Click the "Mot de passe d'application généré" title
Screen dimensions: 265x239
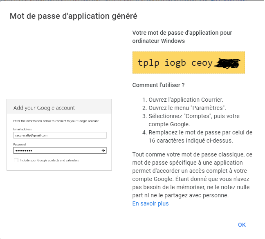pos(73,16)
